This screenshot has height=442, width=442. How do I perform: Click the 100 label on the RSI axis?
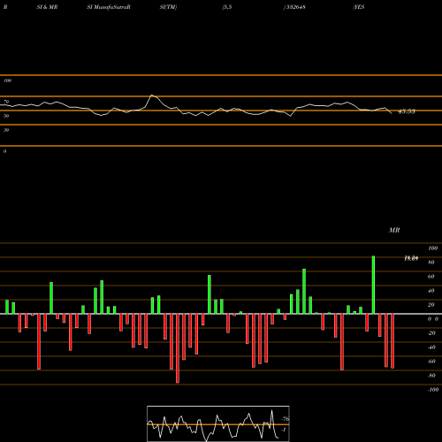7,80
